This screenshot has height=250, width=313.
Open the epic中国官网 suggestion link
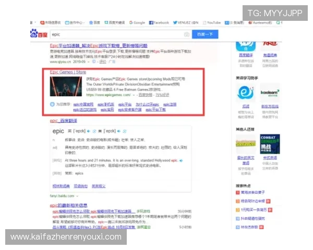(83, 105)
